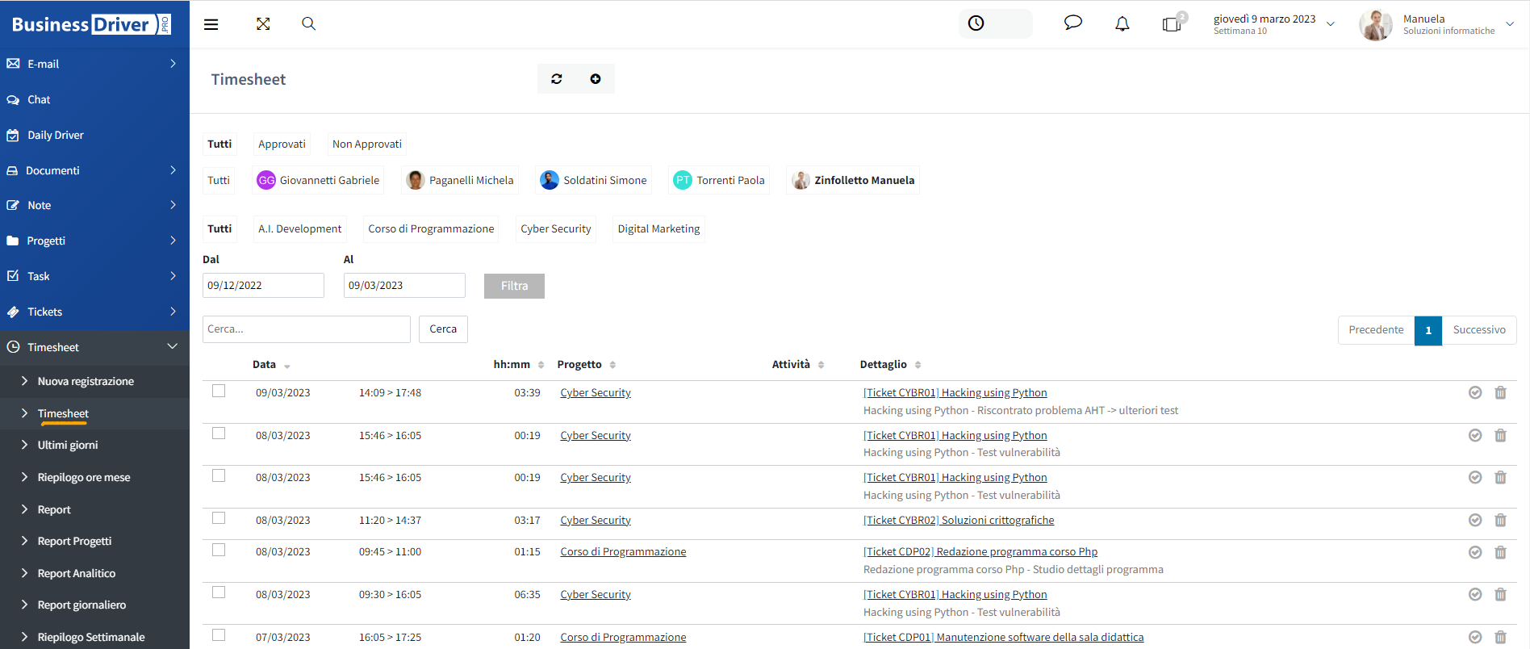Click the Filtra button
The height and width of the screenshot is (649, 1530).
click(514, 286)
